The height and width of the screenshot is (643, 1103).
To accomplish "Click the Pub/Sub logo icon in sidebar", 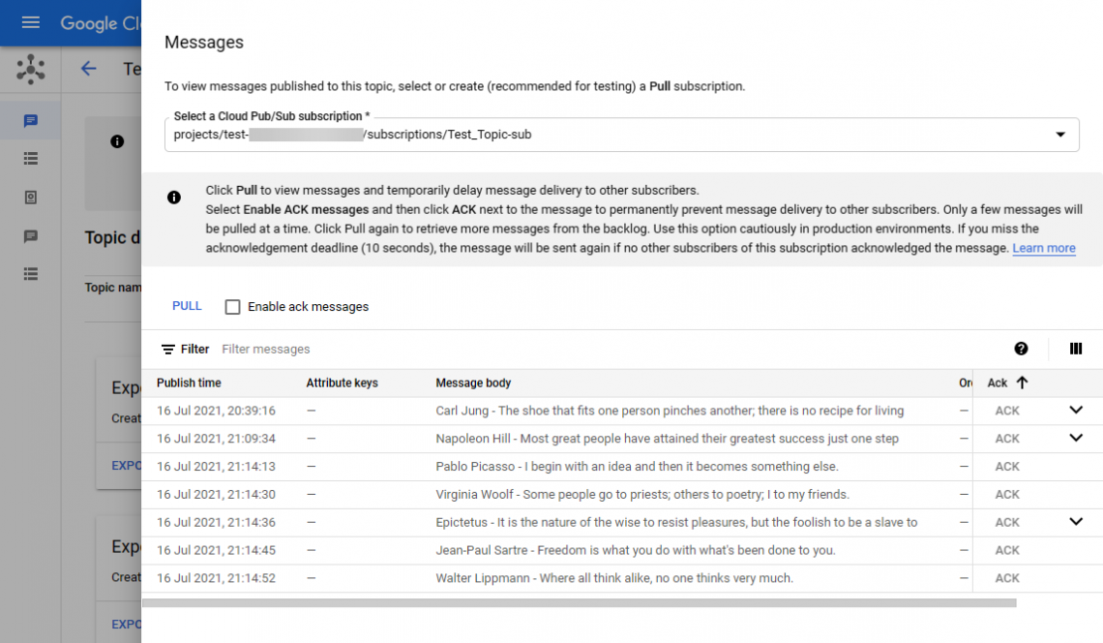I will pyautogui.click(x=30, y=70).
